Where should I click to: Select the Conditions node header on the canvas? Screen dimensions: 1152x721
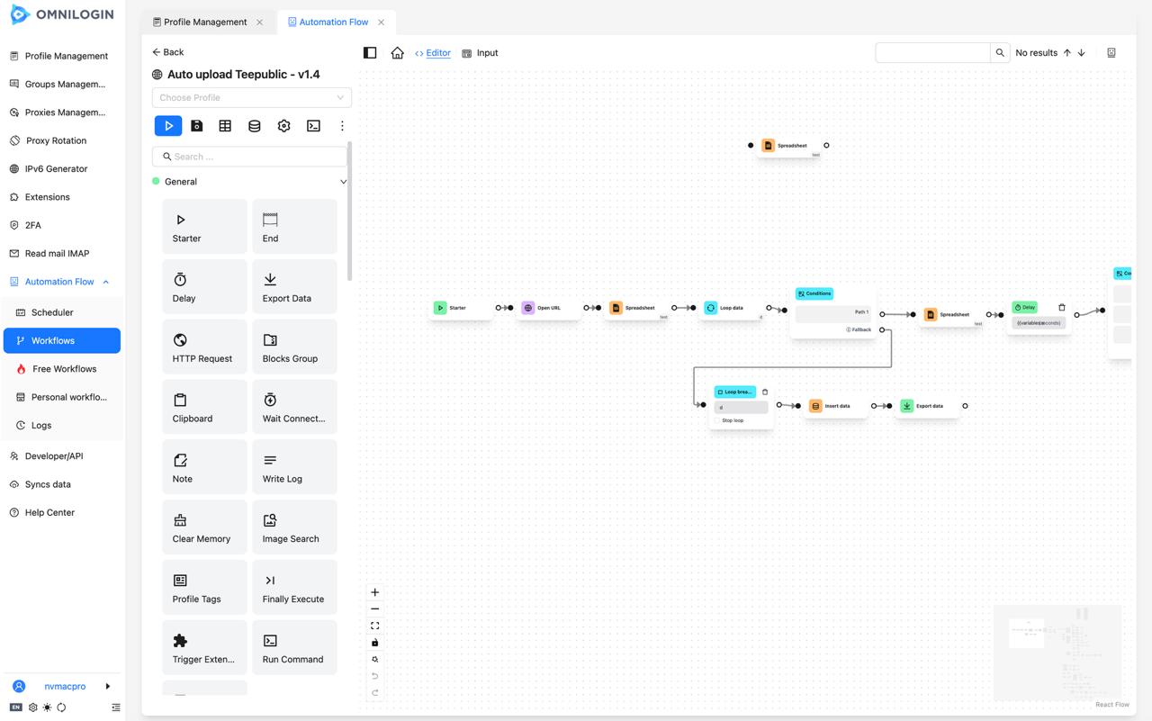click(814, 293)
